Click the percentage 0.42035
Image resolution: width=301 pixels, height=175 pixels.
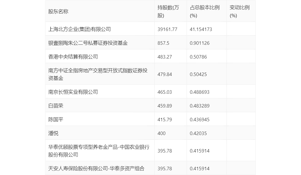pos(198,133)
